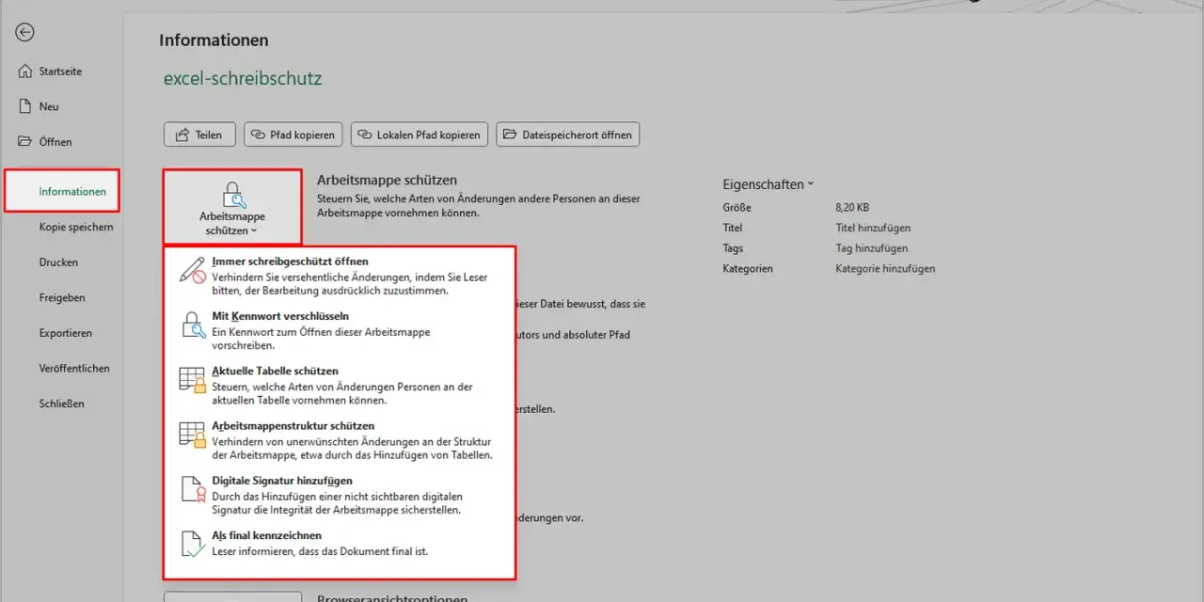This screenshot has height=602, width=1204.
Task: Choose Als final kennzeichnen menu entry
Action: [340, 543]
